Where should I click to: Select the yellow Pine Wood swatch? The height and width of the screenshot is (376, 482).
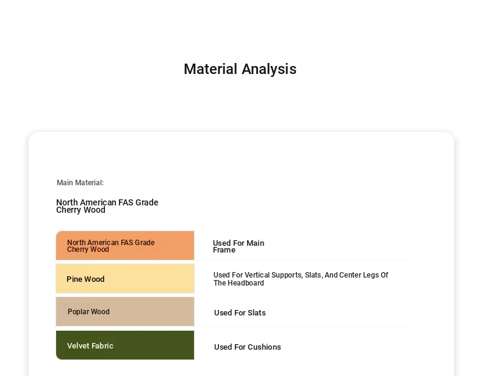(125, 279)
